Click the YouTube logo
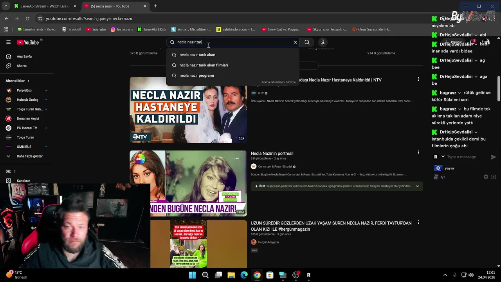501x282 pixels. pos(28,42)
